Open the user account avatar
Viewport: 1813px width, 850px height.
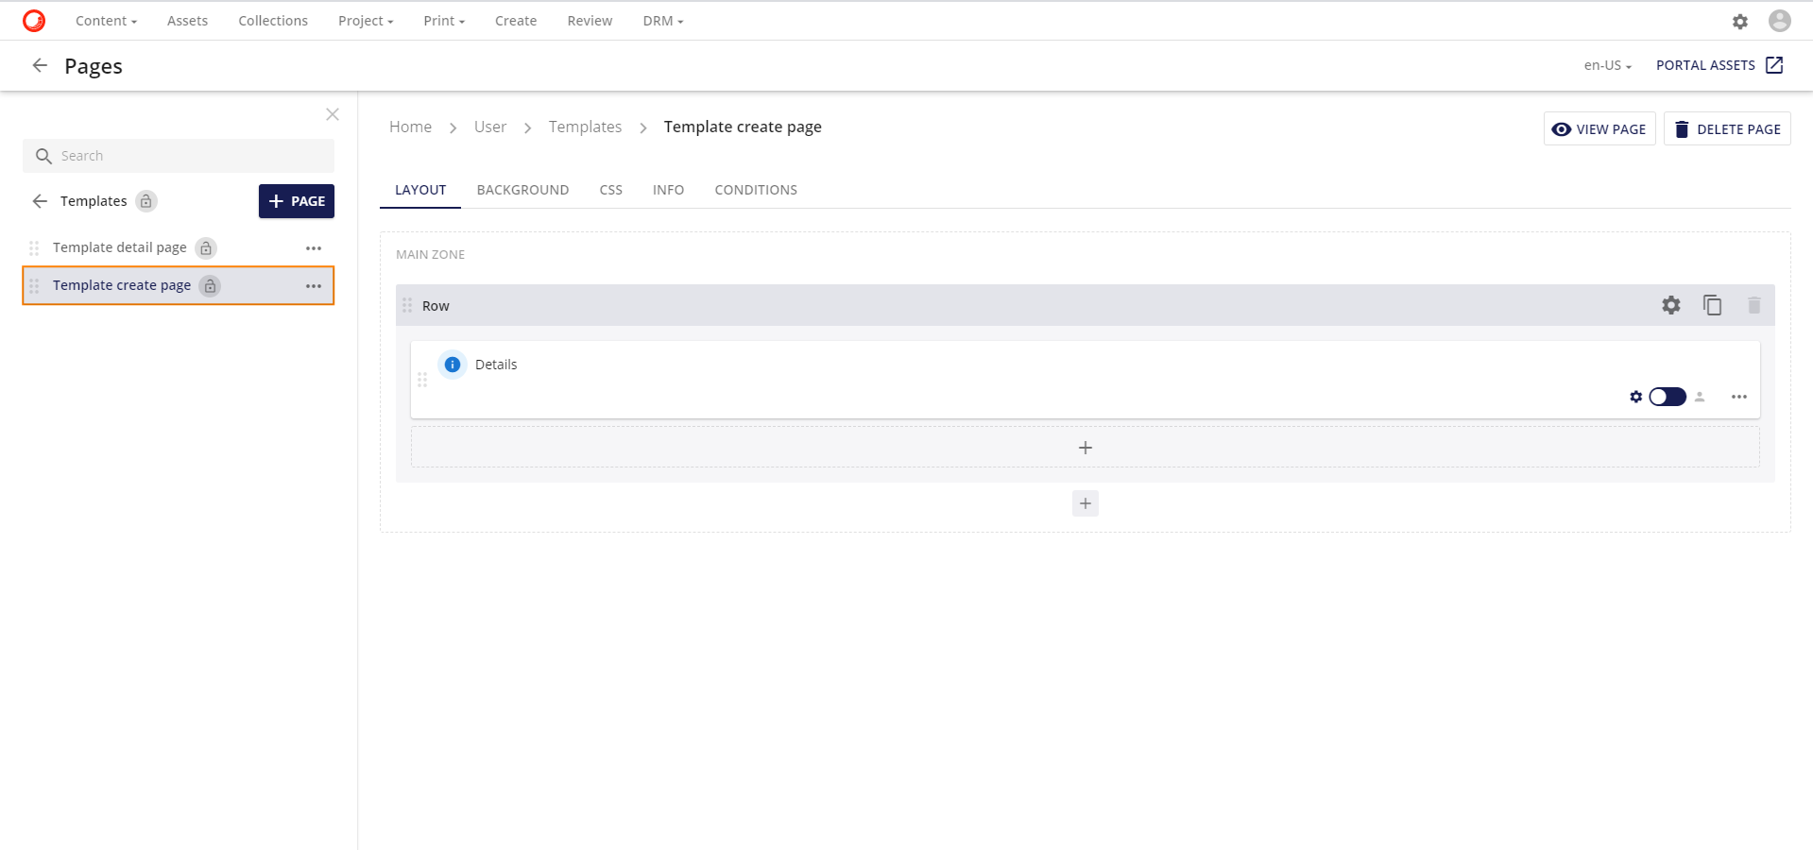point(1779,21)
